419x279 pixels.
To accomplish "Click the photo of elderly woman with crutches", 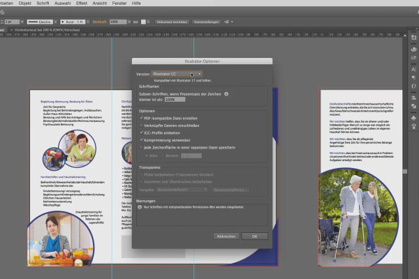I will click(358, 218).
